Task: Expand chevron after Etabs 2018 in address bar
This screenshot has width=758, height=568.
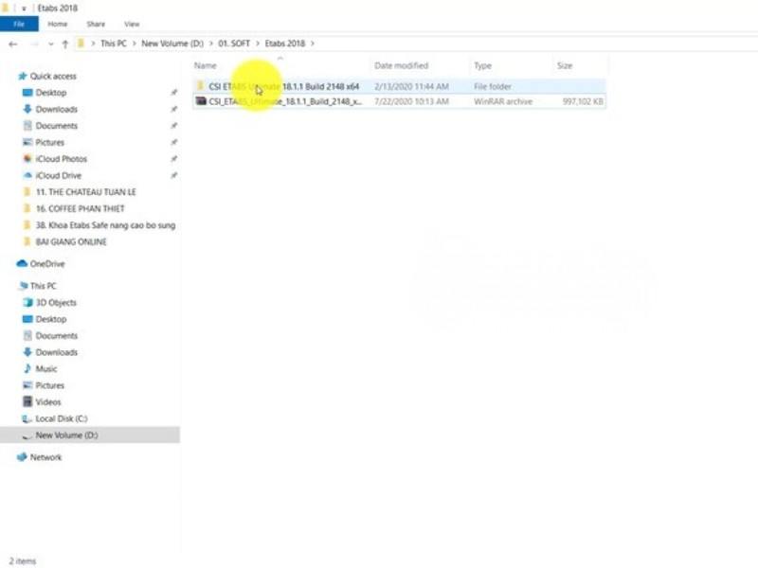Action: [x=313, y=44]
